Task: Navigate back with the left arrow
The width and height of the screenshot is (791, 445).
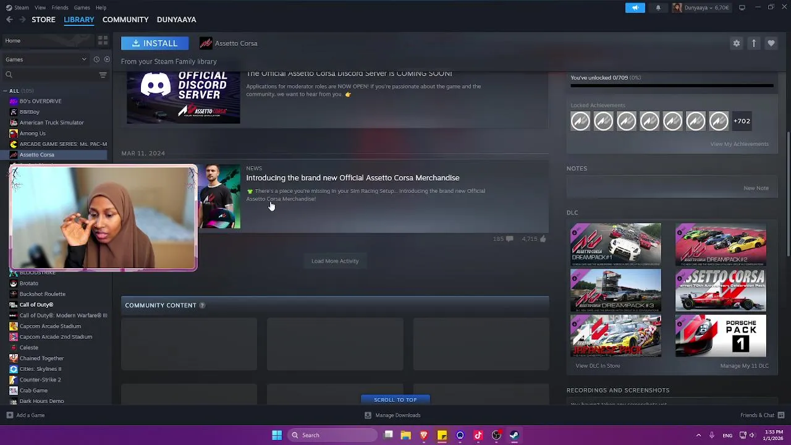Action: click(x=9, y=20)
